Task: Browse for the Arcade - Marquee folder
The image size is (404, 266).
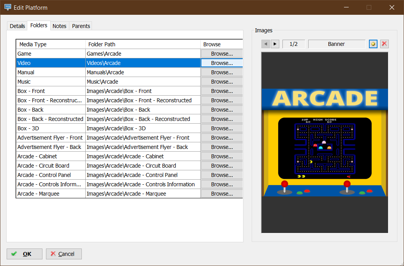Action: [x=222, y=194]
